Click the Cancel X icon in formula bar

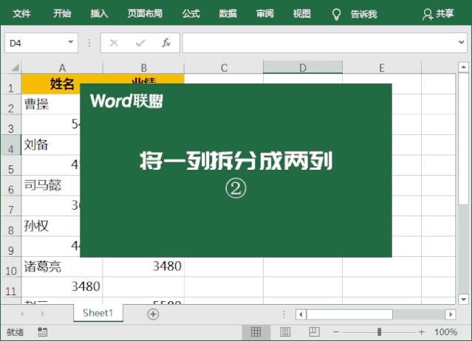tap(114, 43)
